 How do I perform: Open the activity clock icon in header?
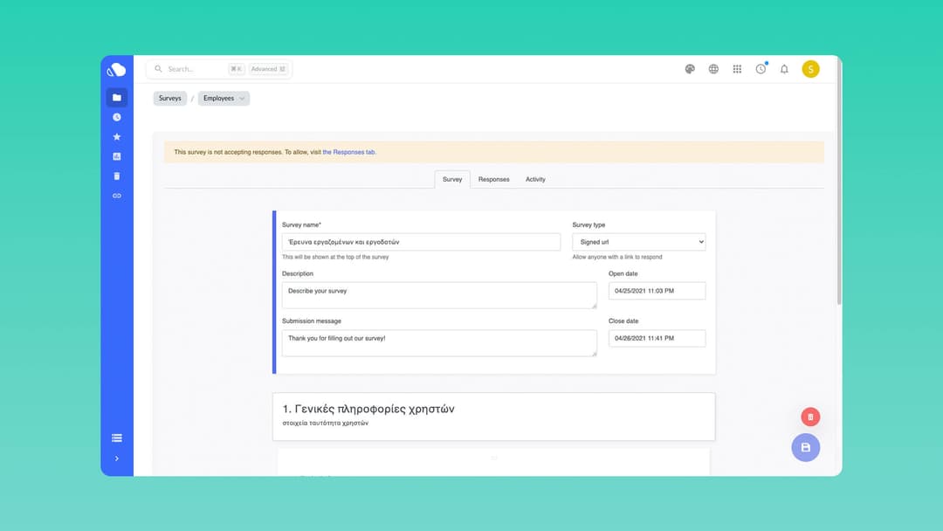pos(761,69)
